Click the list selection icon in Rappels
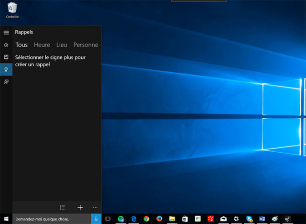 pos(63,207)
